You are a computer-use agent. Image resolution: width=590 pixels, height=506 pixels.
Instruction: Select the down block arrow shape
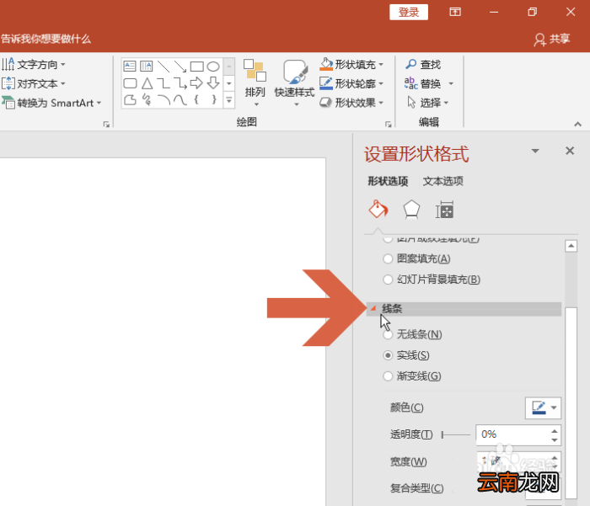[x=213, y=83]
